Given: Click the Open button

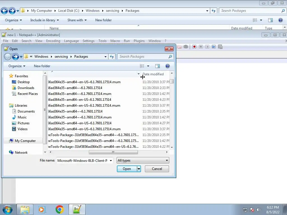Looking at the screenshot, I should (127, 169).
